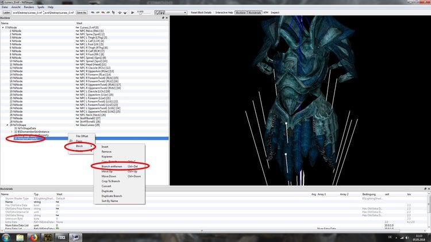Screen dimensions: 431x242
Task: Click the Laden button
Action: click(x=6, y=13)
